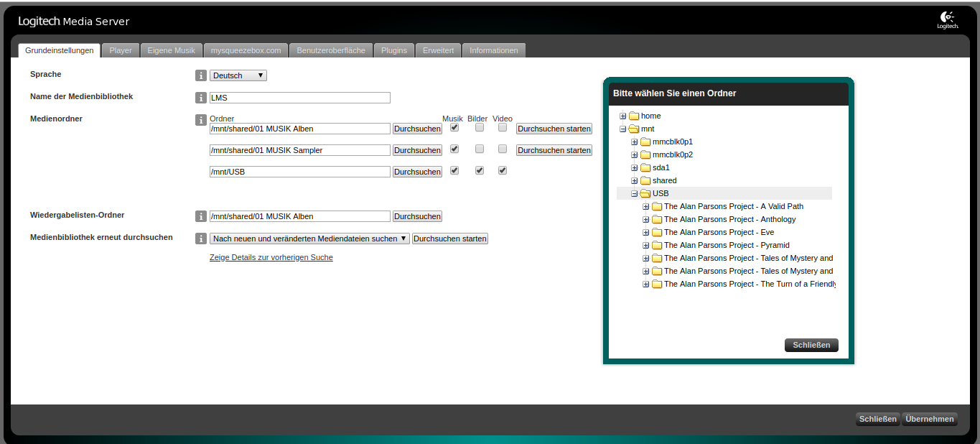The image size is (980, 444).
Task: Click the /mnt/USB folder path field
Action: [x=299, y=172]
